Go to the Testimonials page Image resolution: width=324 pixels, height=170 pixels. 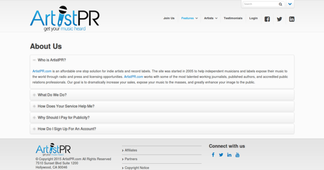pyautogui.click(x=233, y=18)
